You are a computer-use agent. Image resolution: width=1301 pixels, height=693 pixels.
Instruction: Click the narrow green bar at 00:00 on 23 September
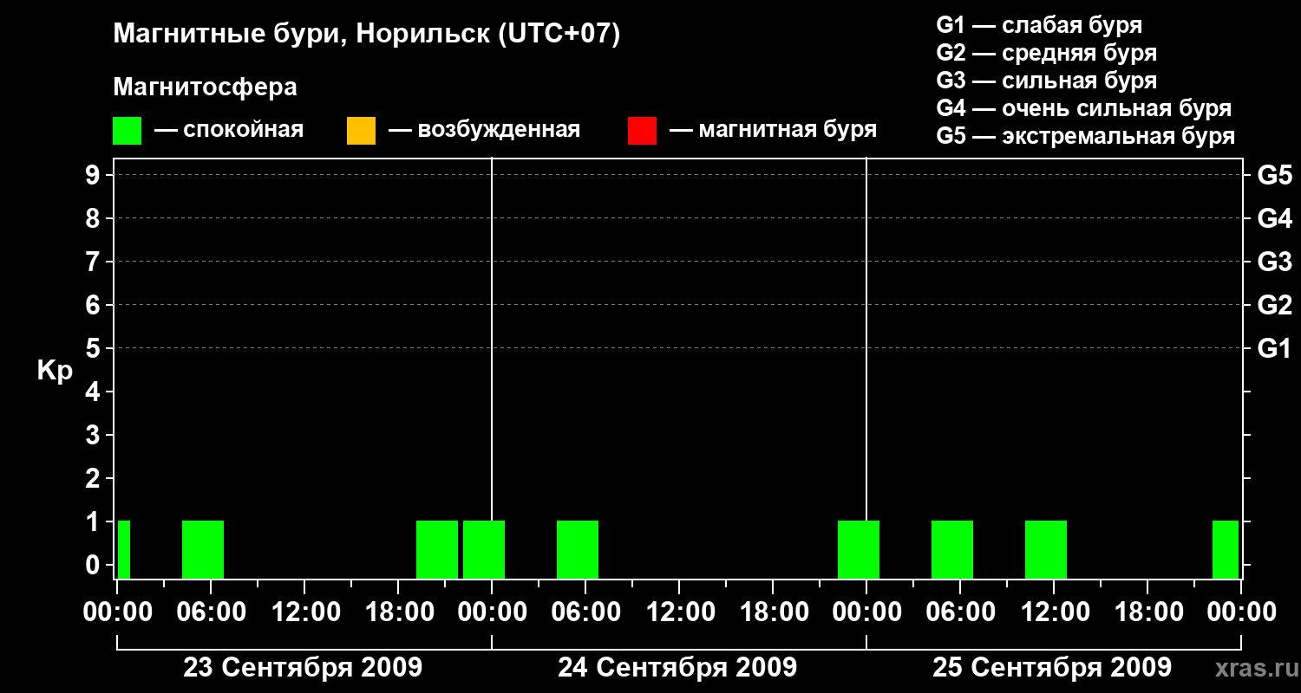tap(124, 549)
